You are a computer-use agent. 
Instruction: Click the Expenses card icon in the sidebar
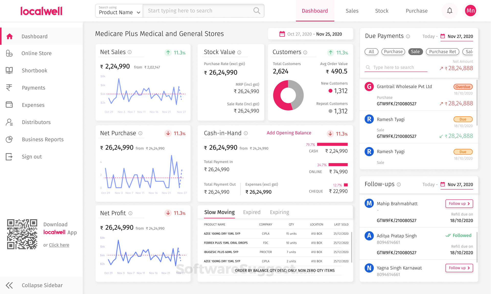click(x=9, y=105)
